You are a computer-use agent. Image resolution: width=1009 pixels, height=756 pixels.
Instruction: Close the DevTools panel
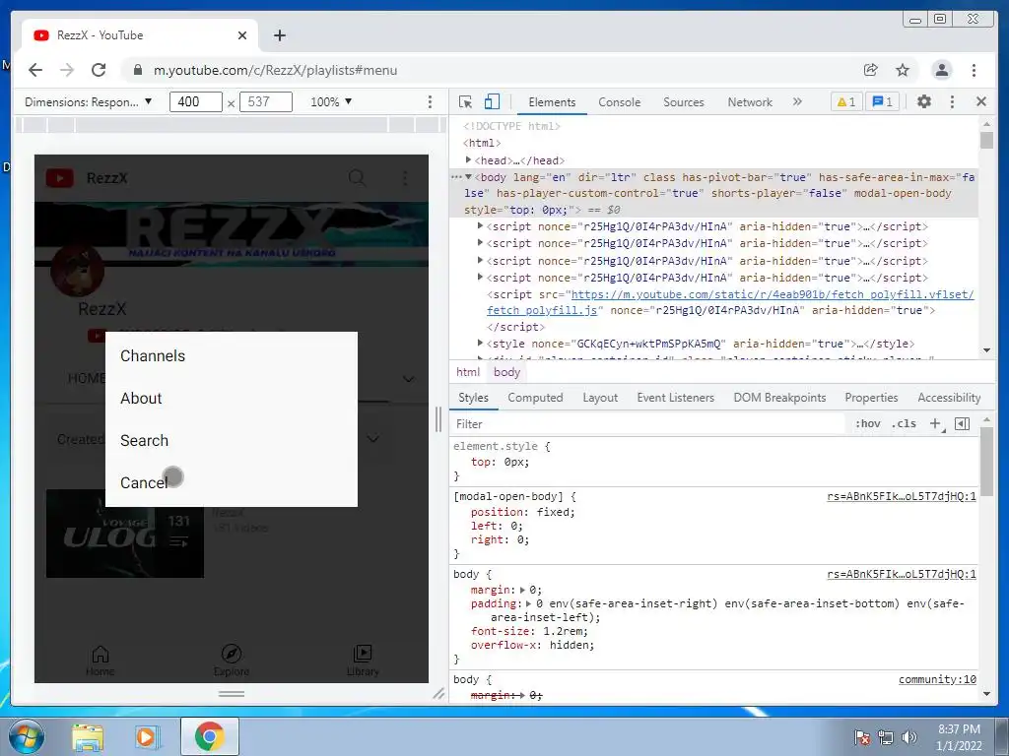click(x=981, y=101)
